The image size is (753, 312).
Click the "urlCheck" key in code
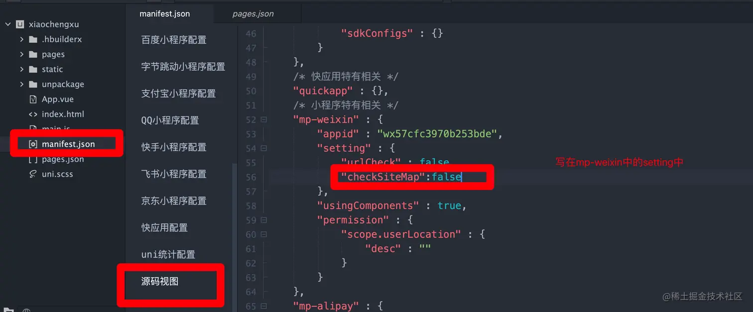371,163
